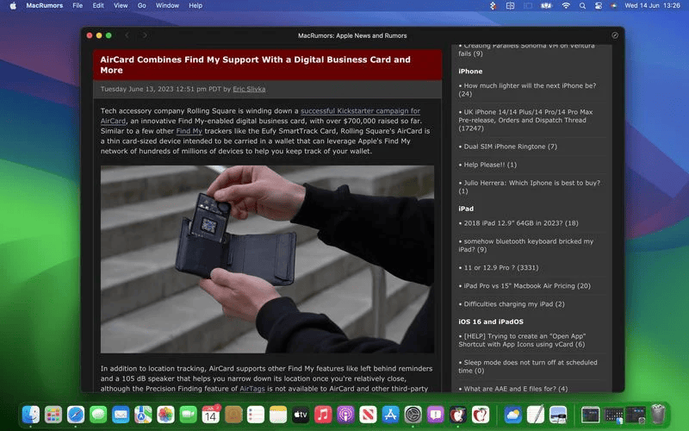The height and width of the screenshot is (431, 689).
Task: Click the circular icon at title bar right
Action: point(615,35)
